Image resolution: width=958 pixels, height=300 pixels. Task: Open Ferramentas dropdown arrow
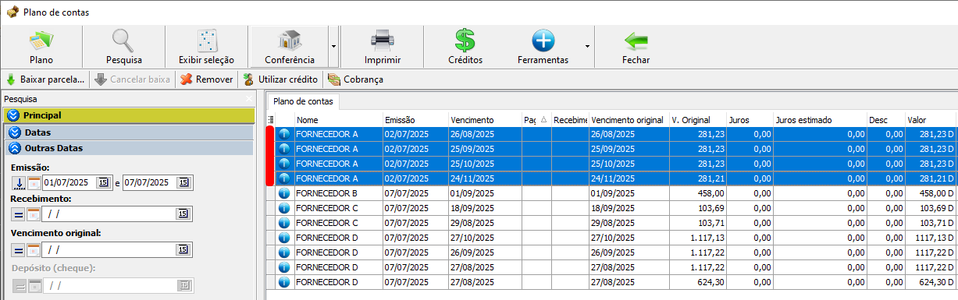(x=586, y=46)
